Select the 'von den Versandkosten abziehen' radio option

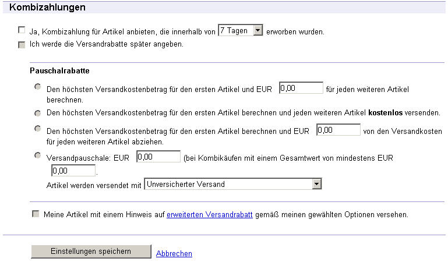pos(38,128)
